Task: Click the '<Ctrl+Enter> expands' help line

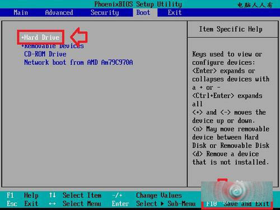Action: (x=227, y=96)
